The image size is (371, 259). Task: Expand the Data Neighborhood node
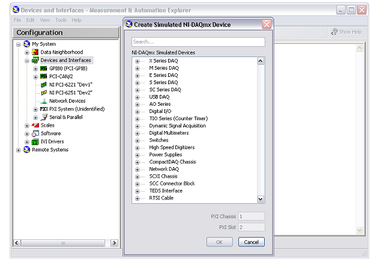click(x=27, y=52)
